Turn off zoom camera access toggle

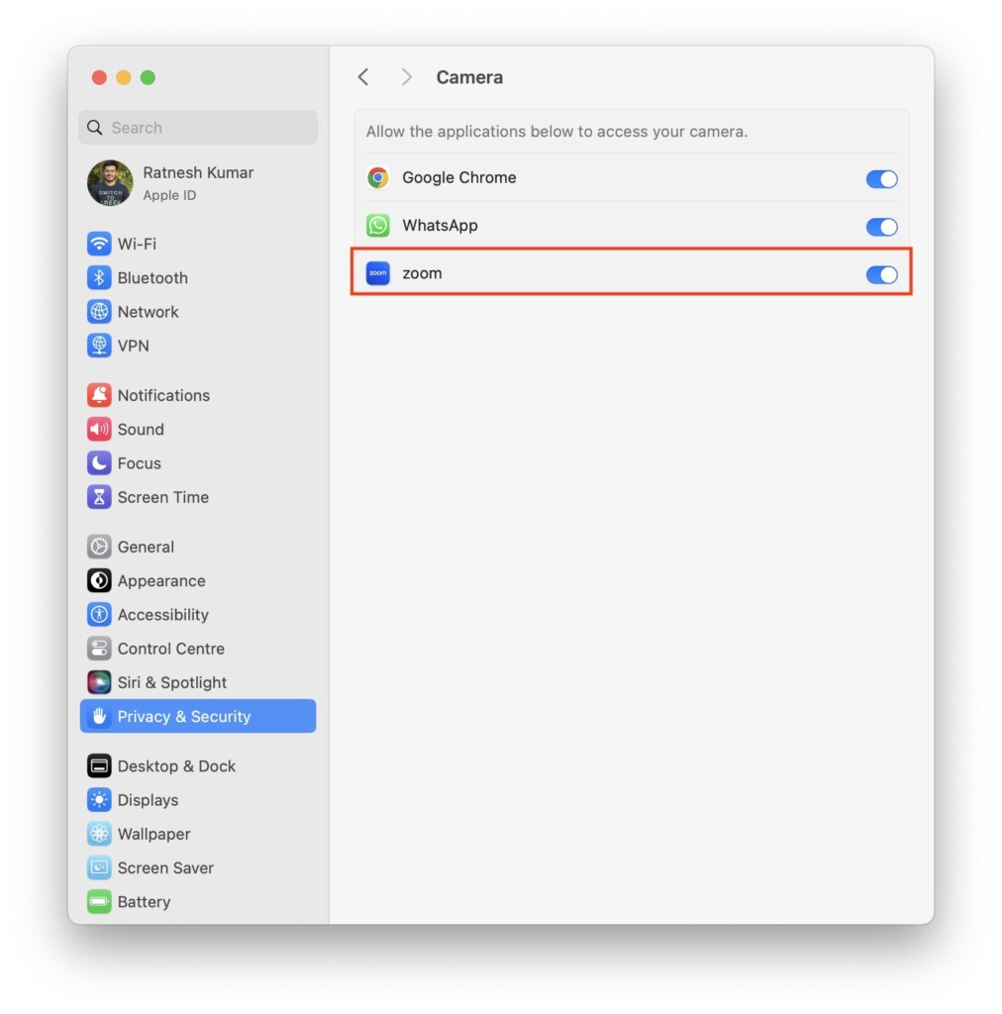click(881, 275)
